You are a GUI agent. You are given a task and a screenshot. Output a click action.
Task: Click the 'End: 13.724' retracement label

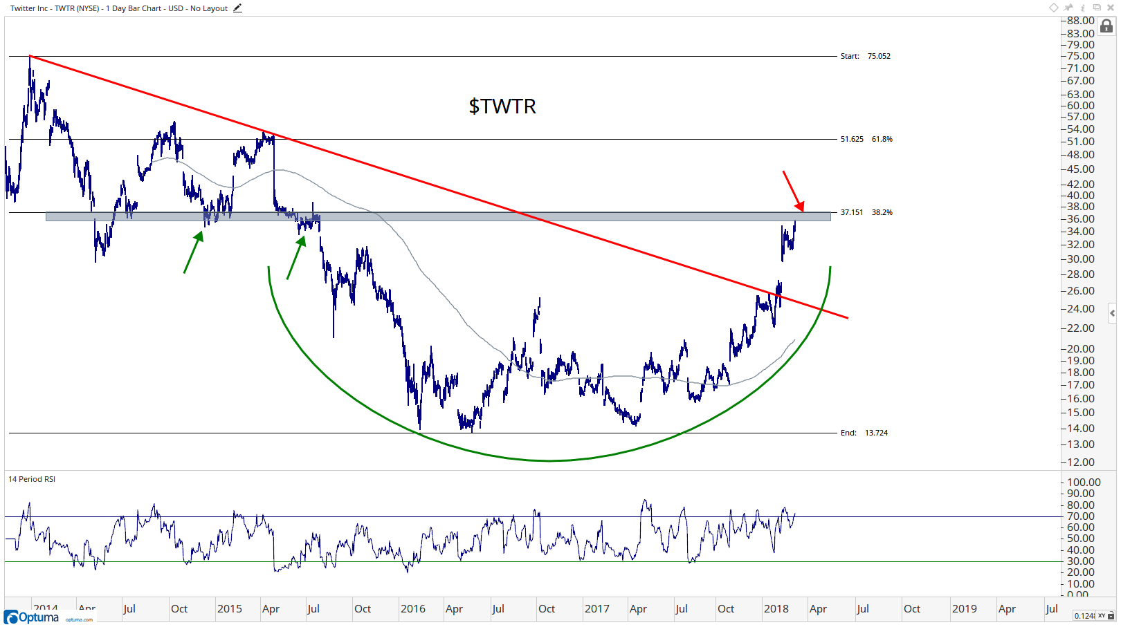click(x=864, y=433)
